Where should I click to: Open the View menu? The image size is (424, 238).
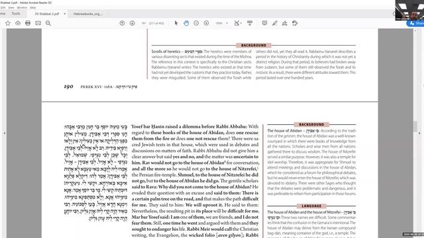click(x=11, y=7)
